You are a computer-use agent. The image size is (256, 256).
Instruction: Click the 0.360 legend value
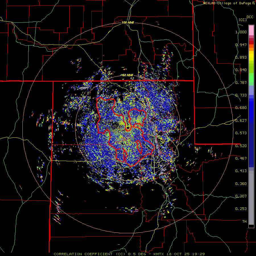241,184
